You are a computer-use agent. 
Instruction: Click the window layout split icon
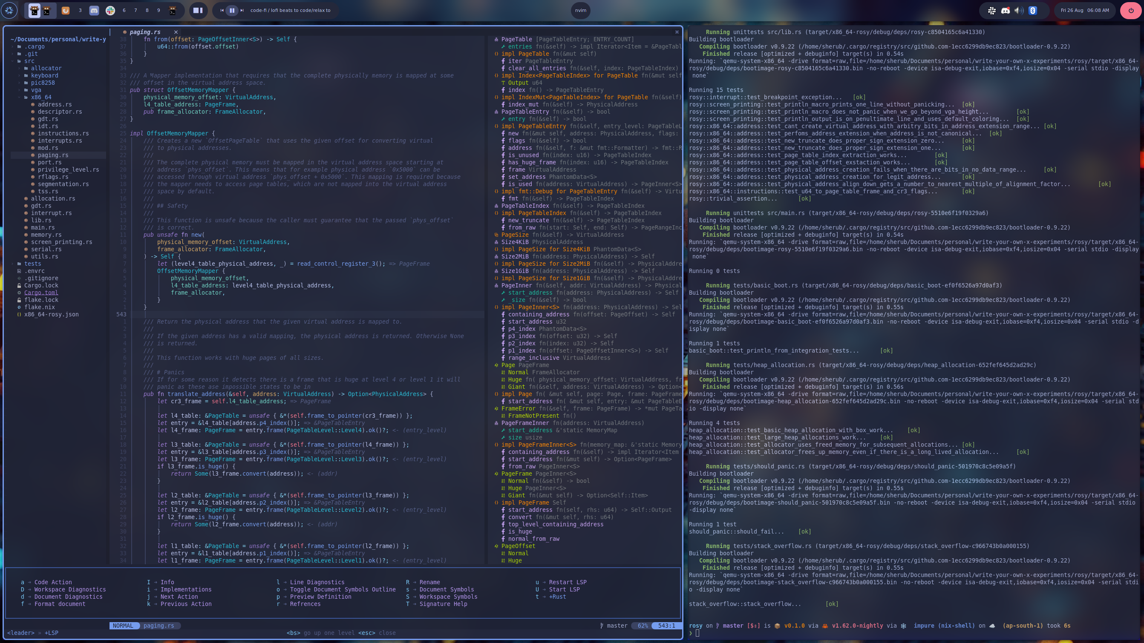coord(198,10)
